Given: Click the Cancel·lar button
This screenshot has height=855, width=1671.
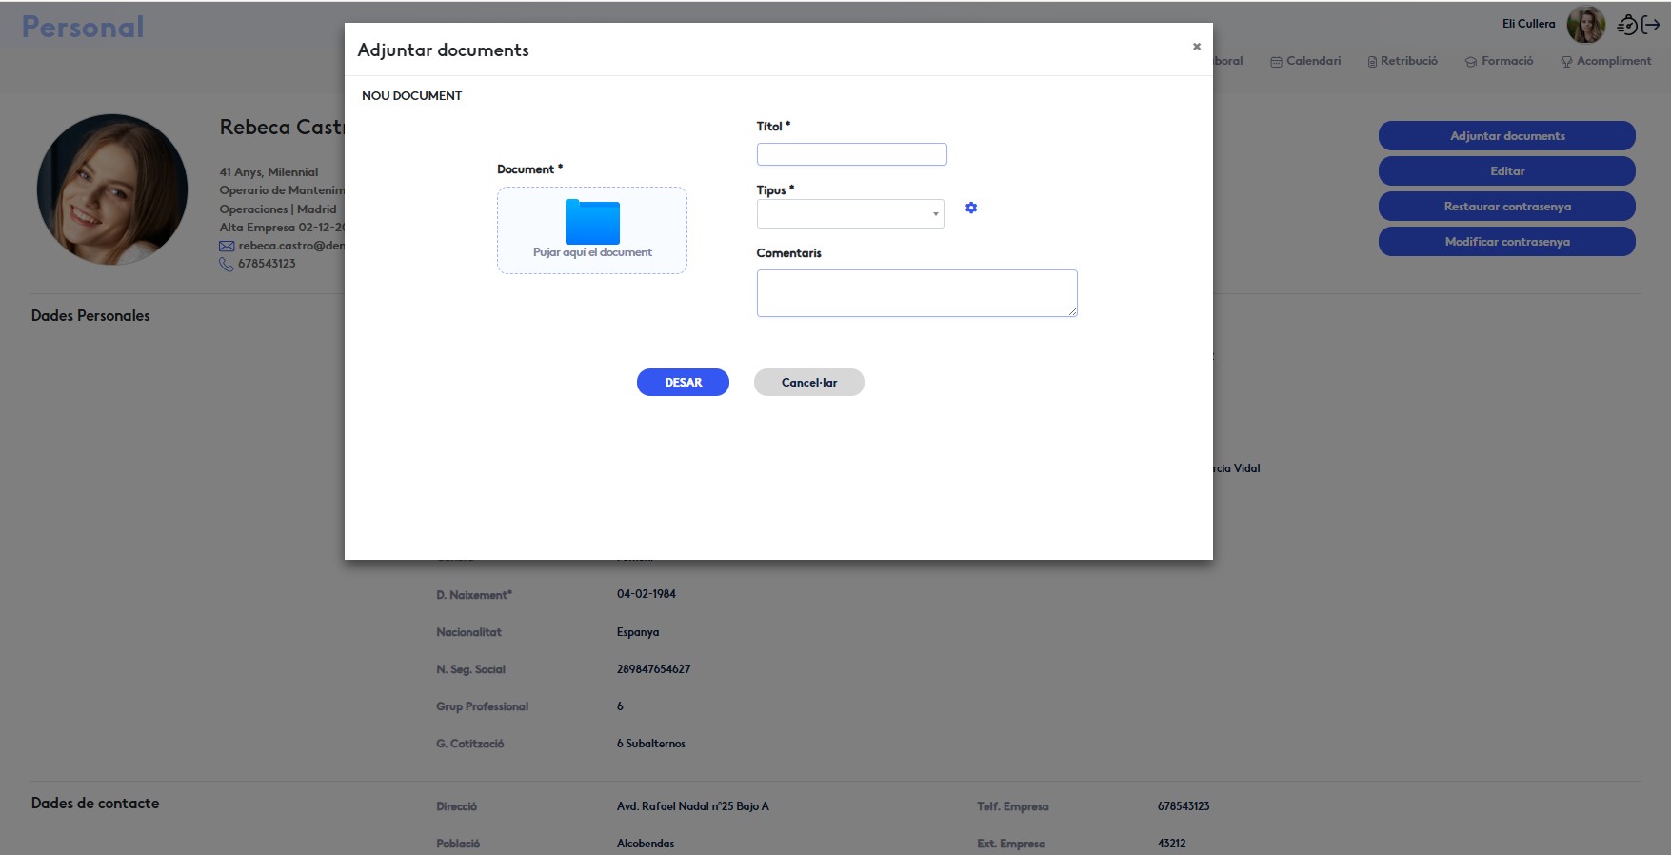Looking at the screenshot, I should pyautogui.click(x=808, y=383).
